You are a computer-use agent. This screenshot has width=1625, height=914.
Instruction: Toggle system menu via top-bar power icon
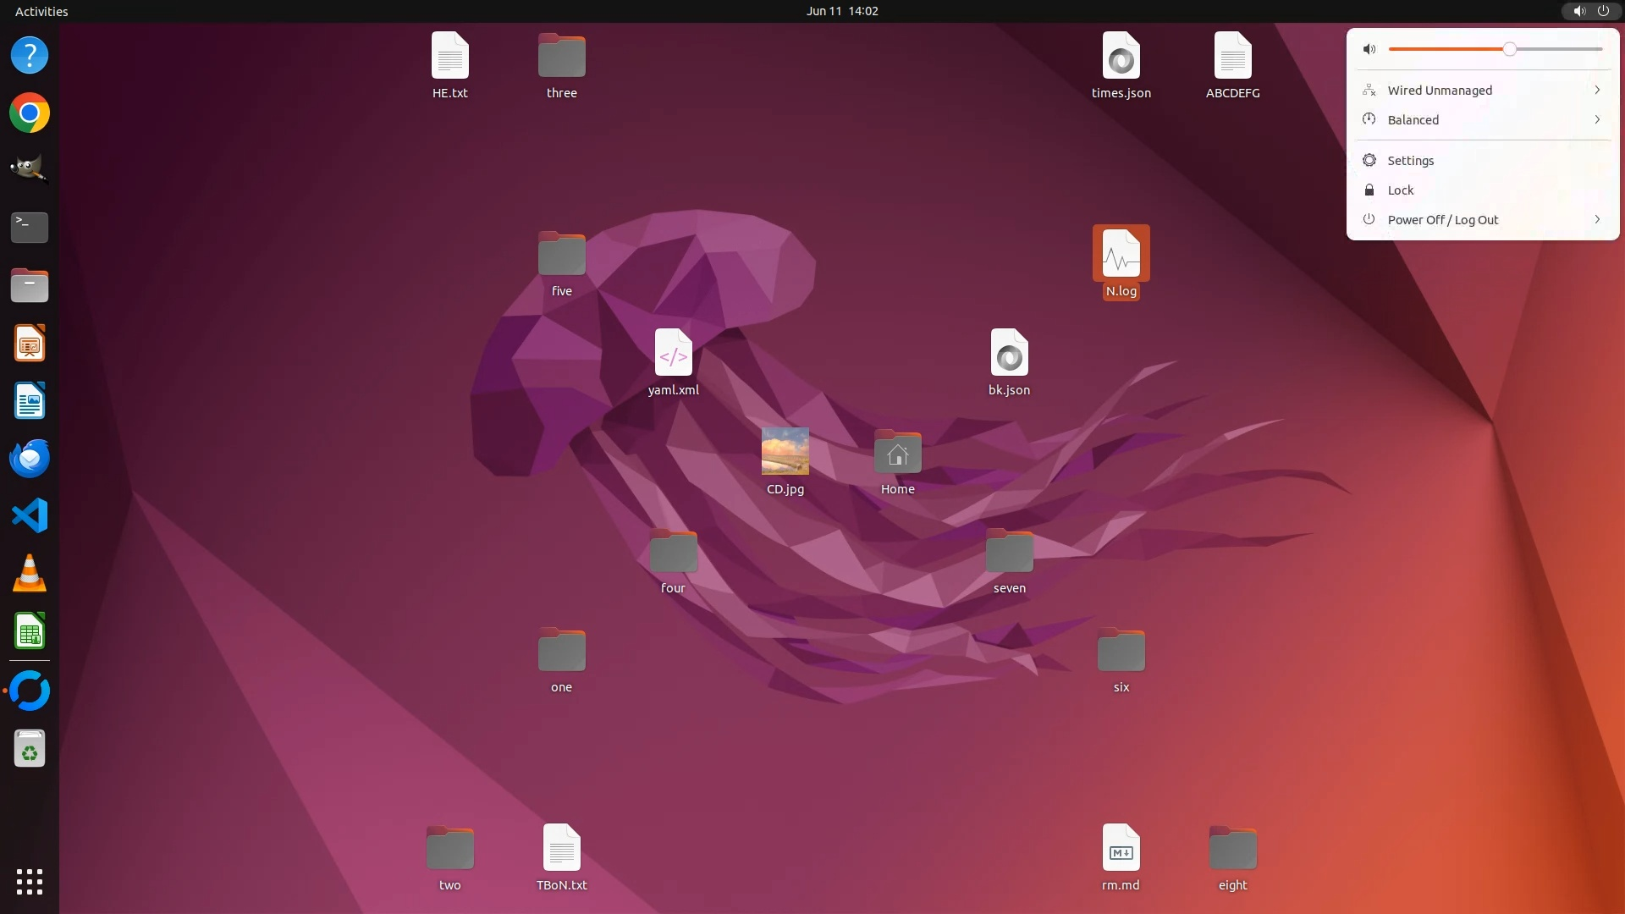(x=1603, y=11)
